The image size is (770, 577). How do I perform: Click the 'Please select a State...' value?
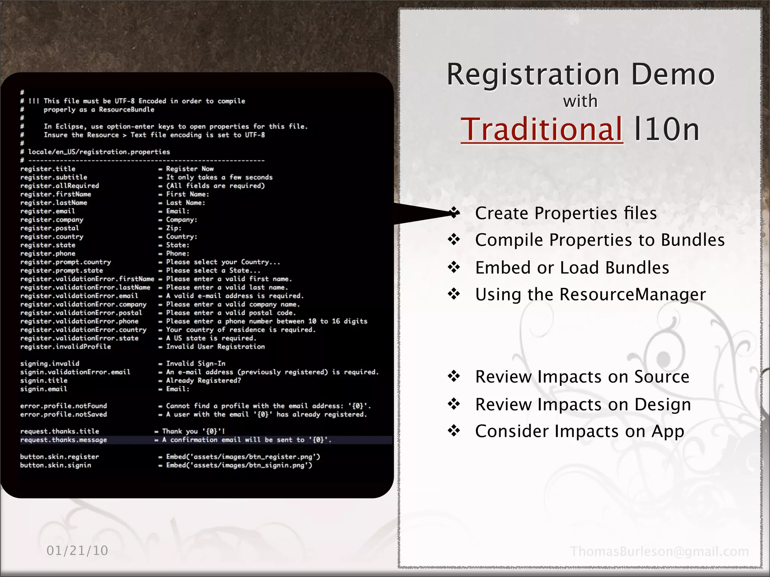(213, 270)
